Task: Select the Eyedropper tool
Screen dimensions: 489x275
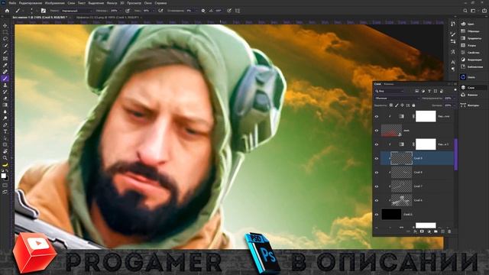Action: click(x=5, y=65)
